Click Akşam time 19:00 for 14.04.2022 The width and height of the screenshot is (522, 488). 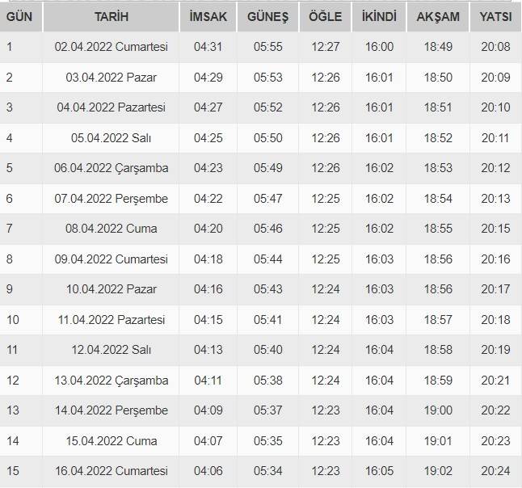pos(438,410)
